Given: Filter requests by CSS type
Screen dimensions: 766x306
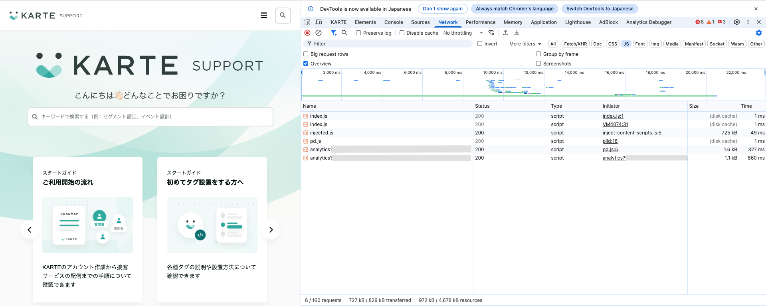Looking at the screenshot, I should (613, 44).
